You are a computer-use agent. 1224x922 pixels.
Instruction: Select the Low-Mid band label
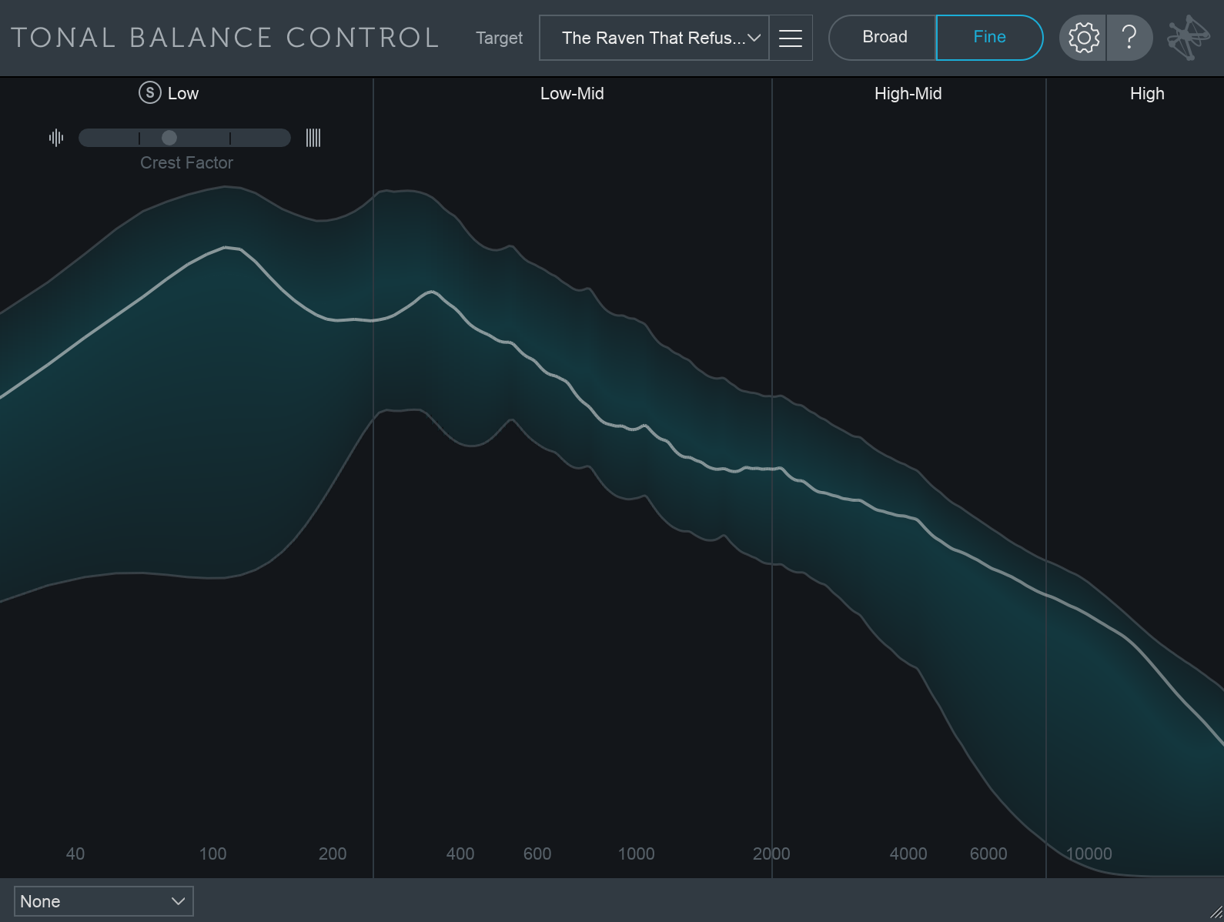[572, 94]
